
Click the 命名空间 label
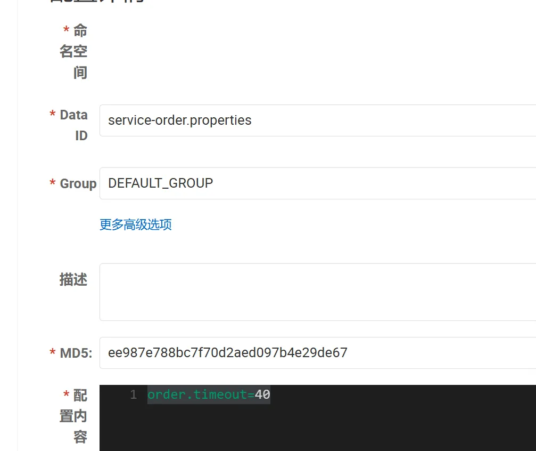coord(74,52)
